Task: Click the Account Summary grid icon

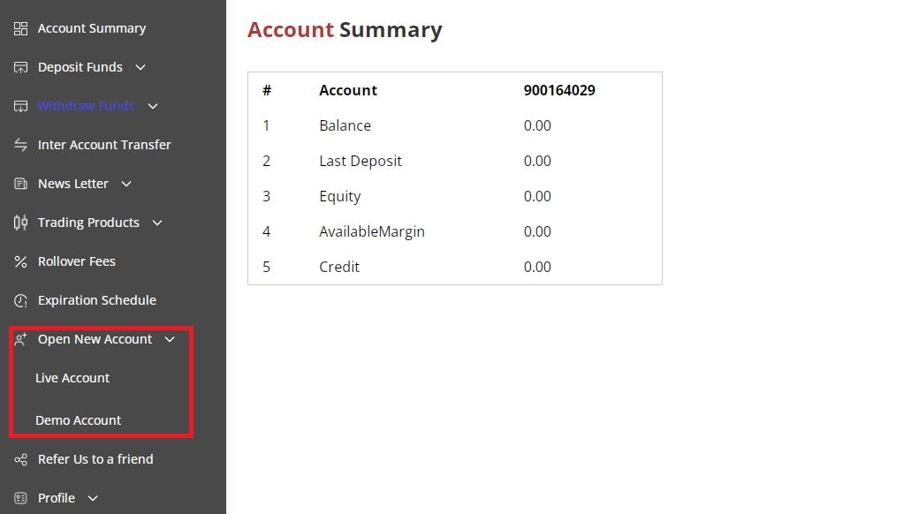Action: tap(21, 28)
